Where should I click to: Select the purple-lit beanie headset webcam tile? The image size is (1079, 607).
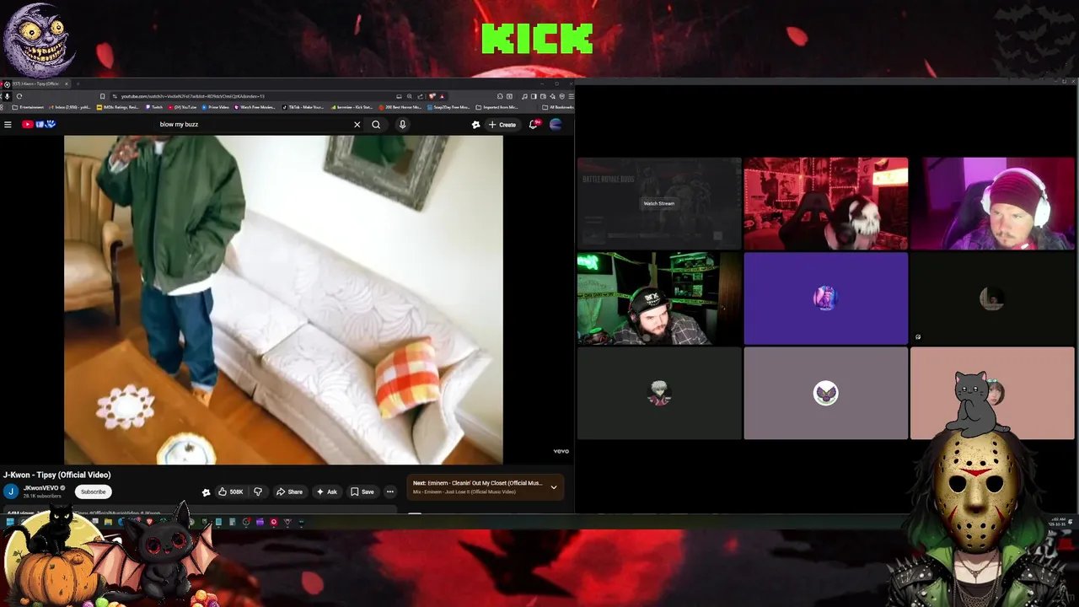click(992, 203)
